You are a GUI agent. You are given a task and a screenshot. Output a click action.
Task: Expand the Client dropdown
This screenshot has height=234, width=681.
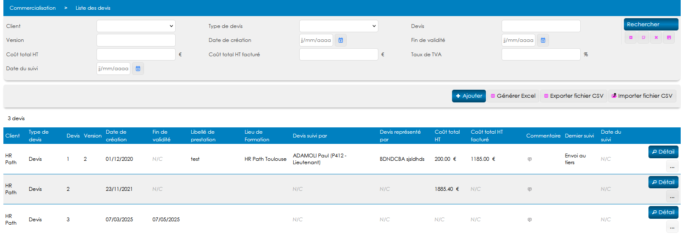[x=136, y=26]
